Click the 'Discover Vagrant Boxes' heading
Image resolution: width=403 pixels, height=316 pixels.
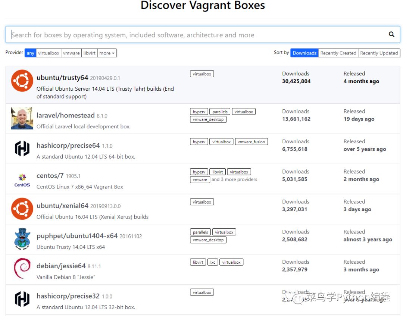(x=203, y=5)
